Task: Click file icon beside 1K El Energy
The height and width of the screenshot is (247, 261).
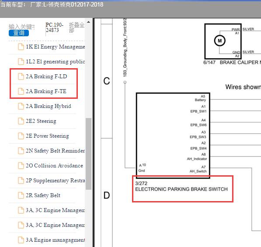Action: (21, 47)
